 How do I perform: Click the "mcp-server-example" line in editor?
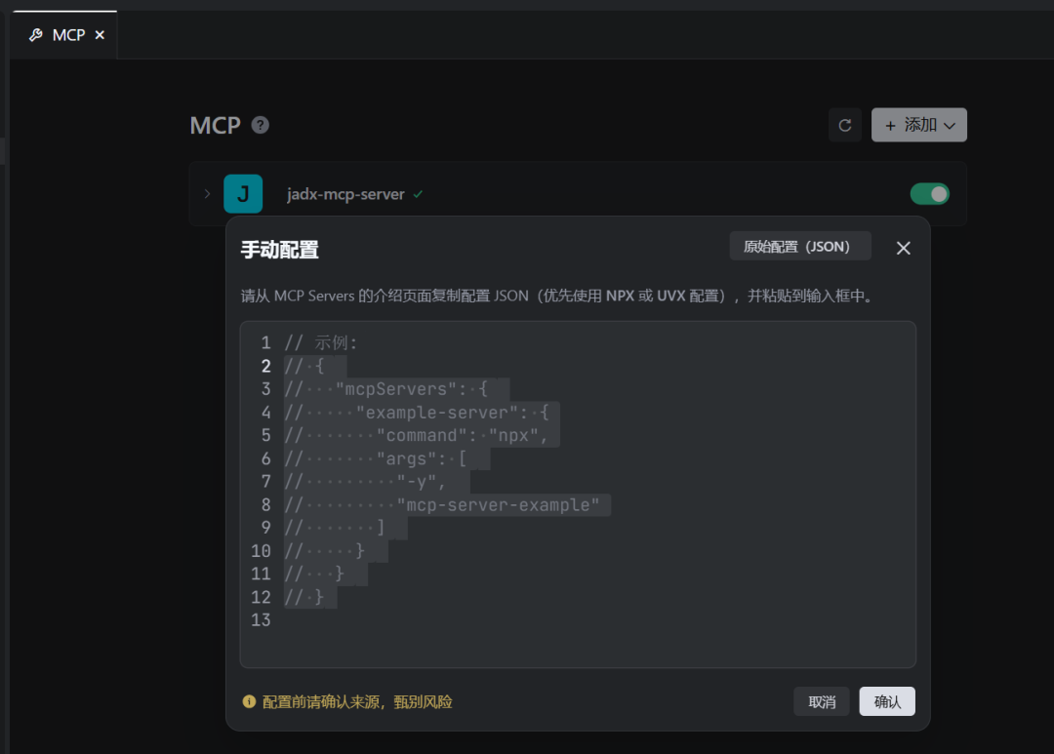tap(442, 504)
